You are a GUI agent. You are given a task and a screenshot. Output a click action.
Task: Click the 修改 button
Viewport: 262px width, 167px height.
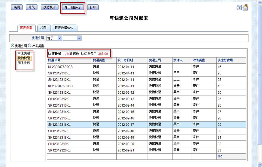tap(32, 7)
